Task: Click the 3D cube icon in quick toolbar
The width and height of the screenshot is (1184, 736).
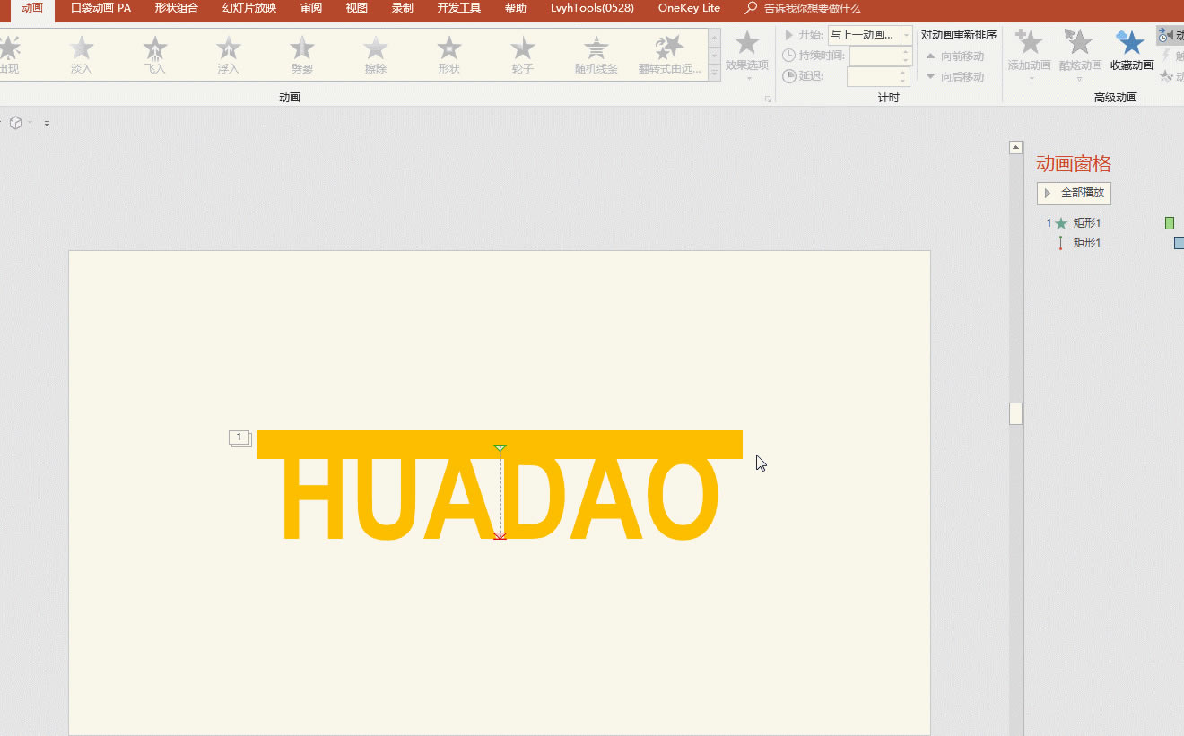Action: tap(15, 123)
